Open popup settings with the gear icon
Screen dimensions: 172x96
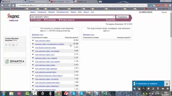pos(168,89)
